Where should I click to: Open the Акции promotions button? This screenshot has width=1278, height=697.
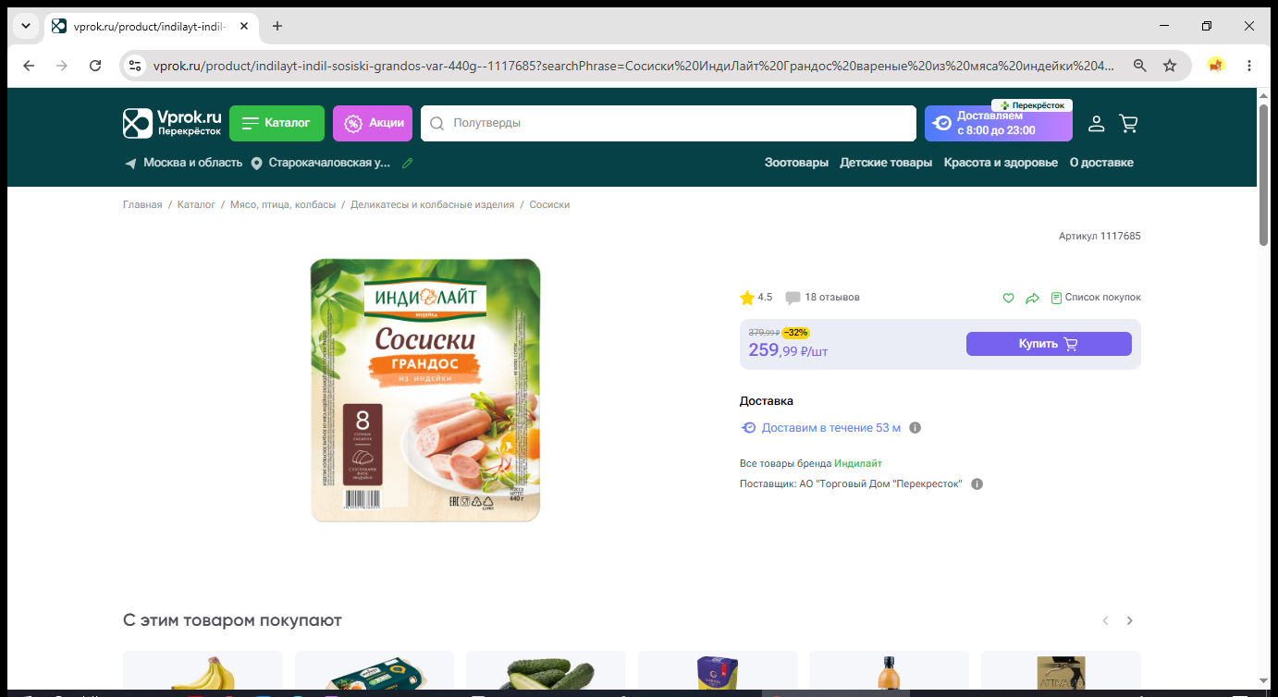[x=373, y=123]
